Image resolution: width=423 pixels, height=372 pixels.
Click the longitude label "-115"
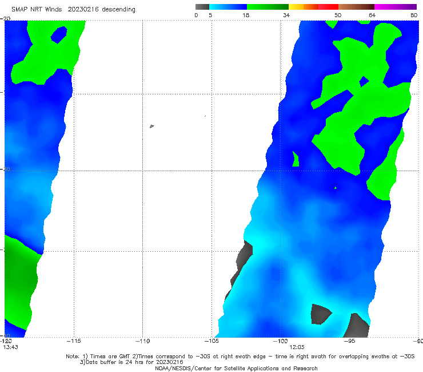click(74, 341)
